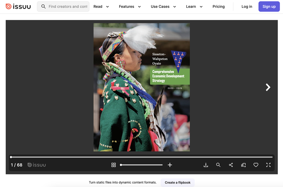Screen dimensions: 283x187
Task: Zoom in with the plus icon
Action: click(170, 165)
